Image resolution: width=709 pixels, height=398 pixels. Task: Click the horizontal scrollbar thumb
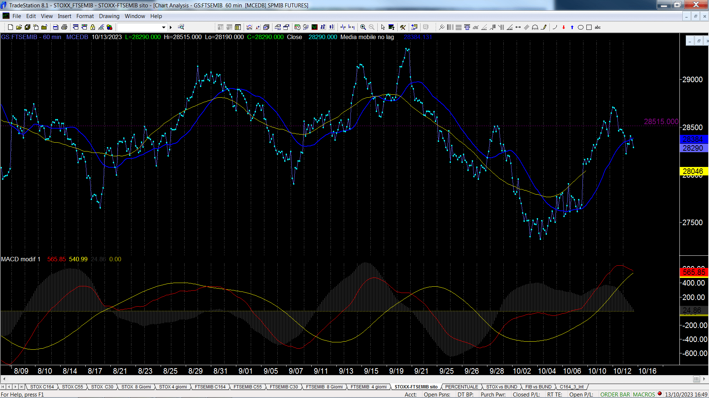(x=696, y=379)
